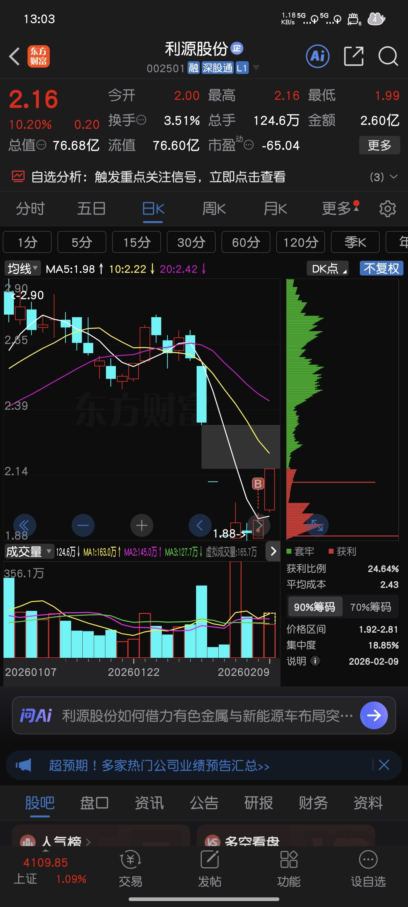Image resolution: width=408 pixels, height=907 pixels.
Task: Select 90%筹码 option
Action: [315, 607]
